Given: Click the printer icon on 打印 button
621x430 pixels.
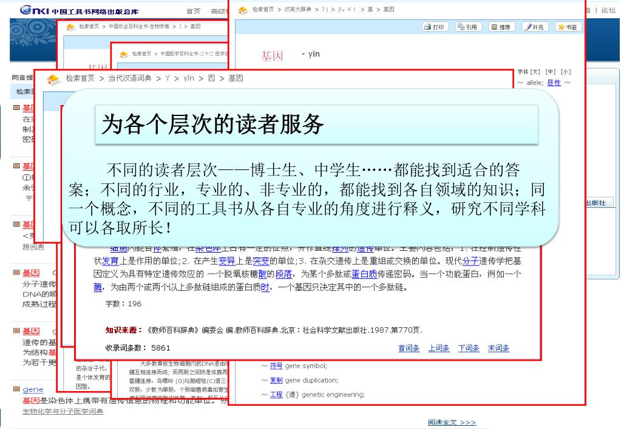Looking at the screenshot, I should tap(427, 27).
